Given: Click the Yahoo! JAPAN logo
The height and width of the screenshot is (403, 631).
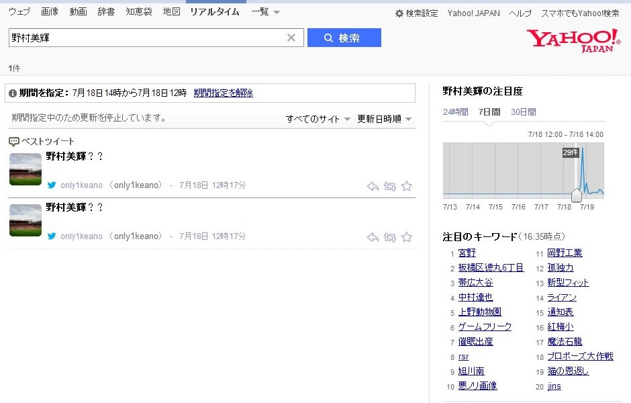Looking at the screenshot, I should 573,40.
